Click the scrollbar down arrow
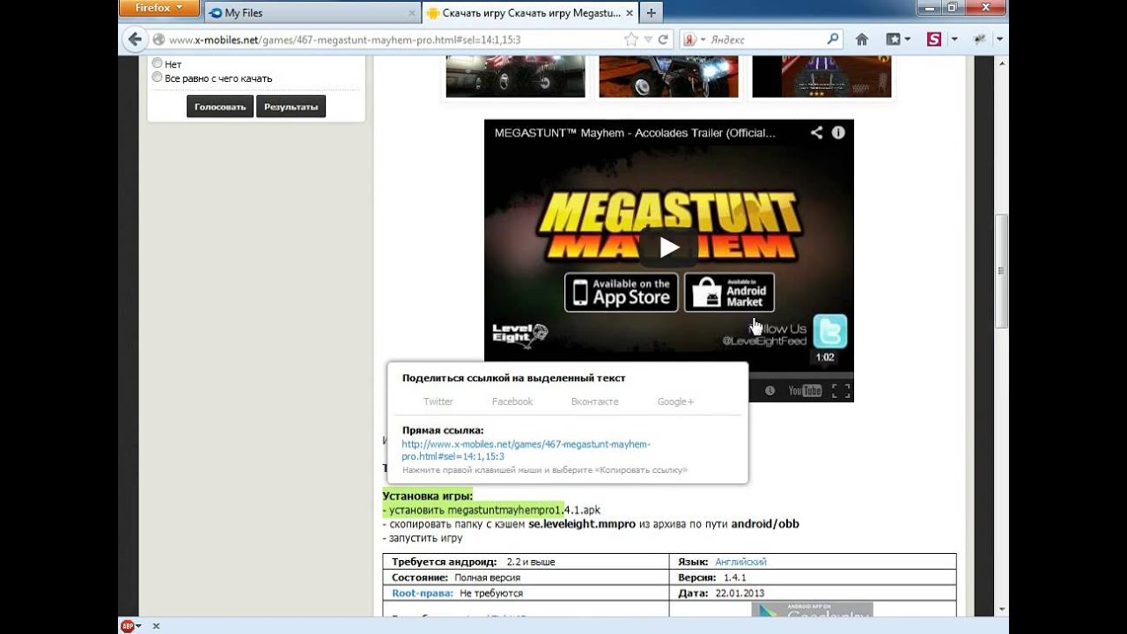Image resolution: width=1127 pixels, height=634 pixels. (1001, 609)
